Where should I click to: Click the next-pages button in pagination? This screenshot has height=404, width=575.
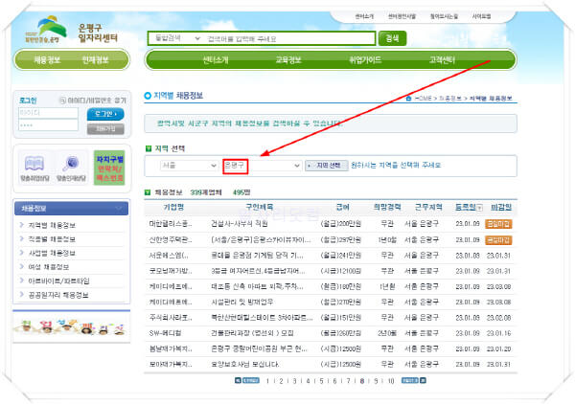tap(410, 381)
